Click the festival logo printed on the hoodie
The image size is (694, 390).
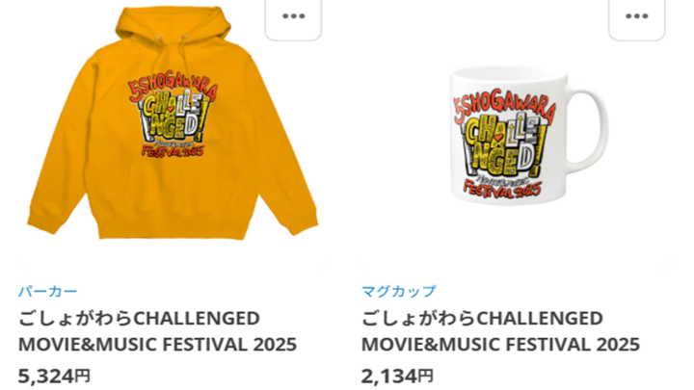[173, 118]
